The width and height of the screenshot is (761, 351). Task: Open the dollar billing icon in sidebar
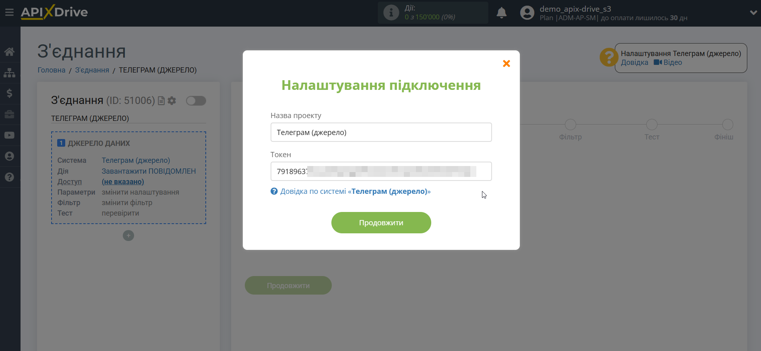click(9, 93)
